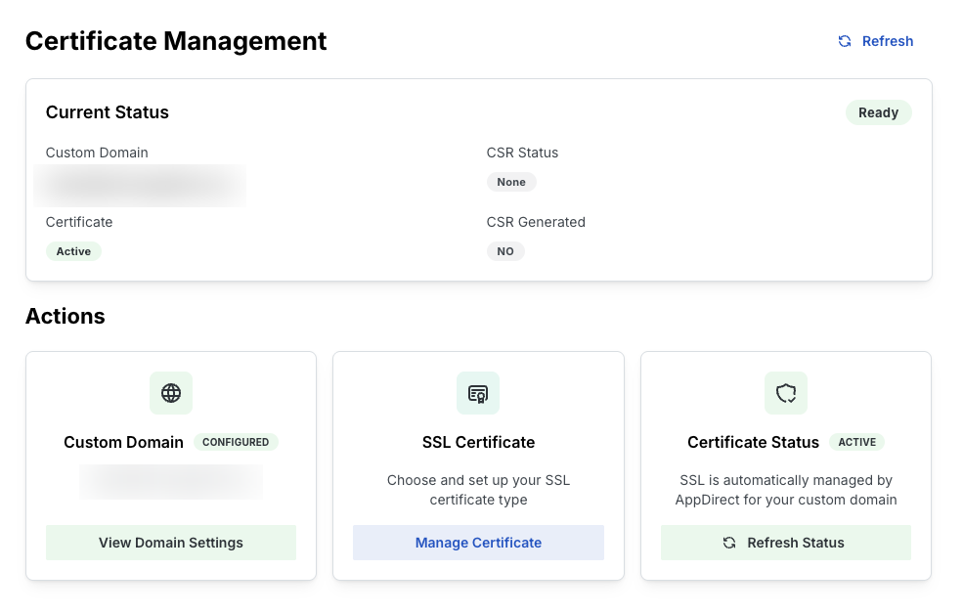Click the NO badge under CSR Generated
The image size is (963, 614).
pyautogui.click(x=505, y=251)
